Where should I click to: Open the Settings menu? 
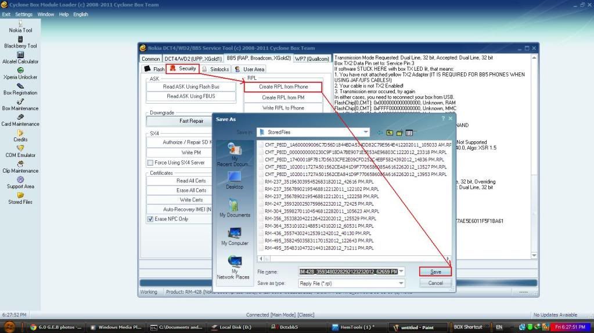pyautogui.click(x=24, y=14)
